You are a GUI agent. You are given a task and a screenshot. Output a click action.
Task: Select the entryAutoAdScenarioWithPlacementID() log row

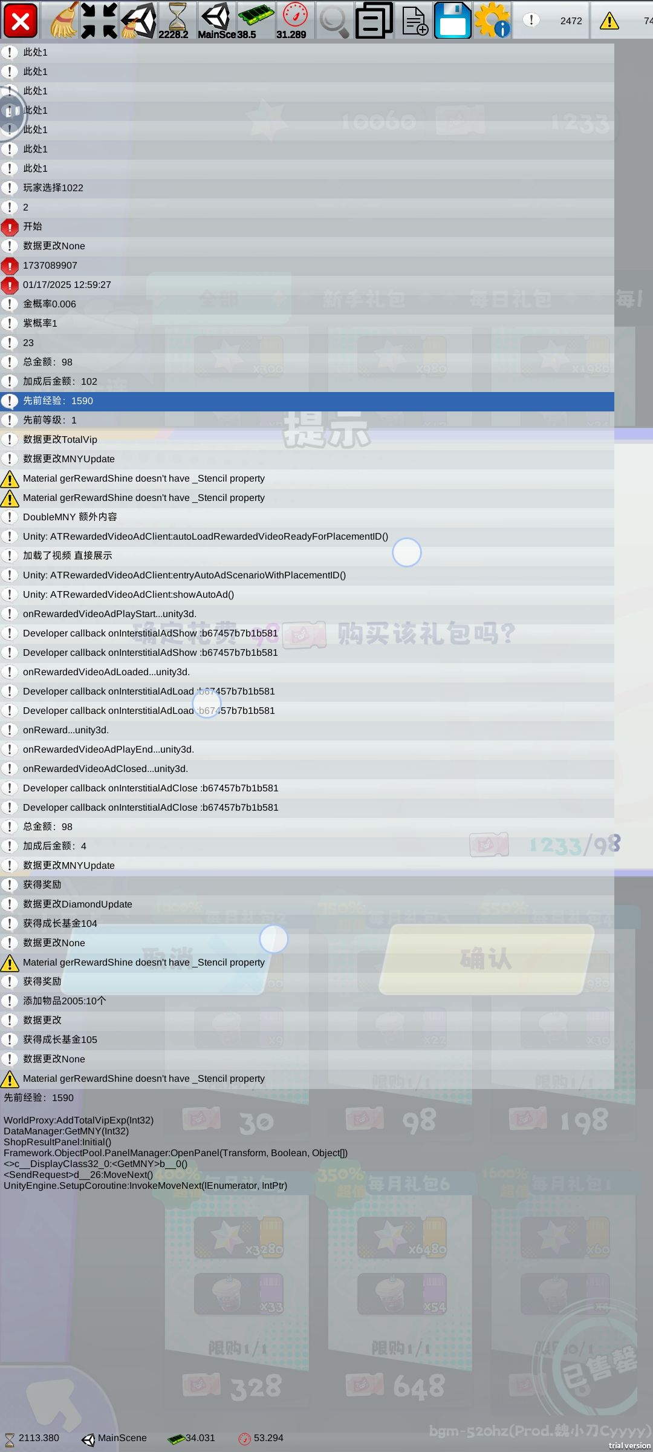307,575
